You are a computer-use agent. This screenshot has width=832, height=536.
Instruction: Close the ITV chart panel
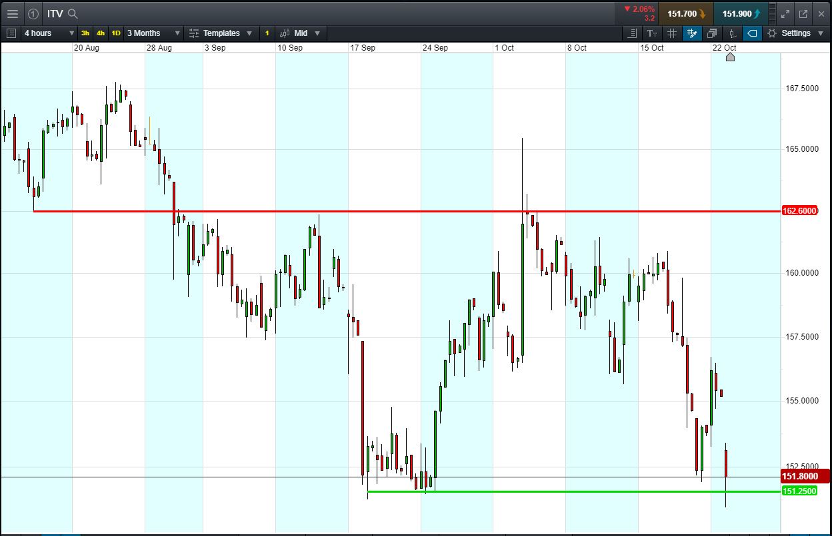(x=821, y=13)
